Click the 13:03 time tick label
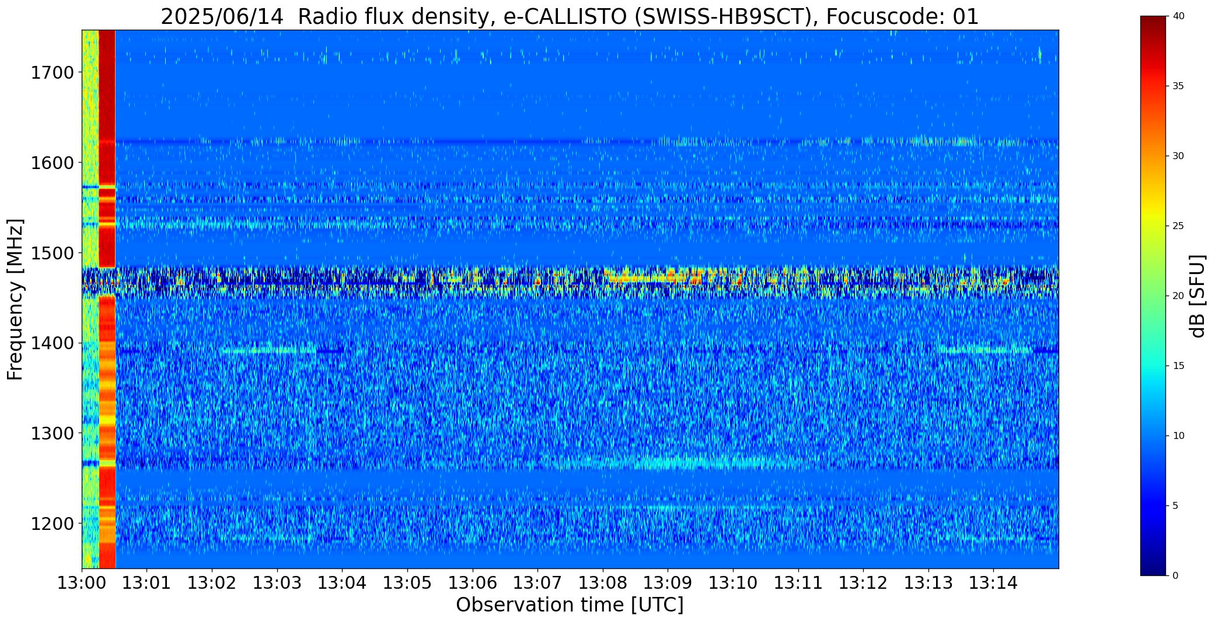Screen dimensions: 1215x622 (277, 582)
